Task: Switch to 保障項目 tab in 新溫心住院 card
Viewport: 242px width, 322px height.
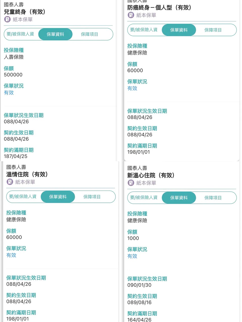Action: (x=213, y=198)
